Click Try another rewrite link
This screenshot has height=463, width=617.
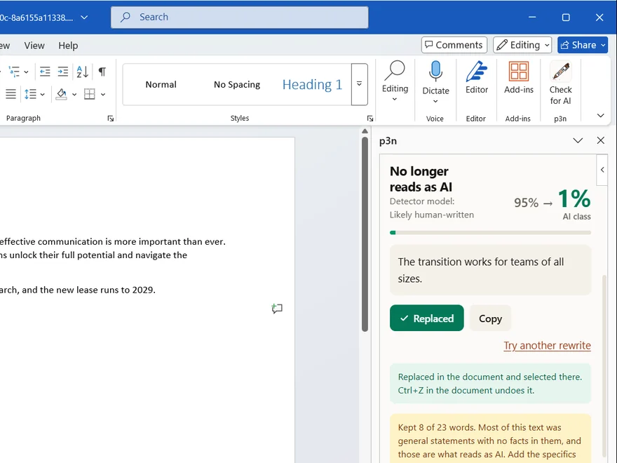point(547,345)
